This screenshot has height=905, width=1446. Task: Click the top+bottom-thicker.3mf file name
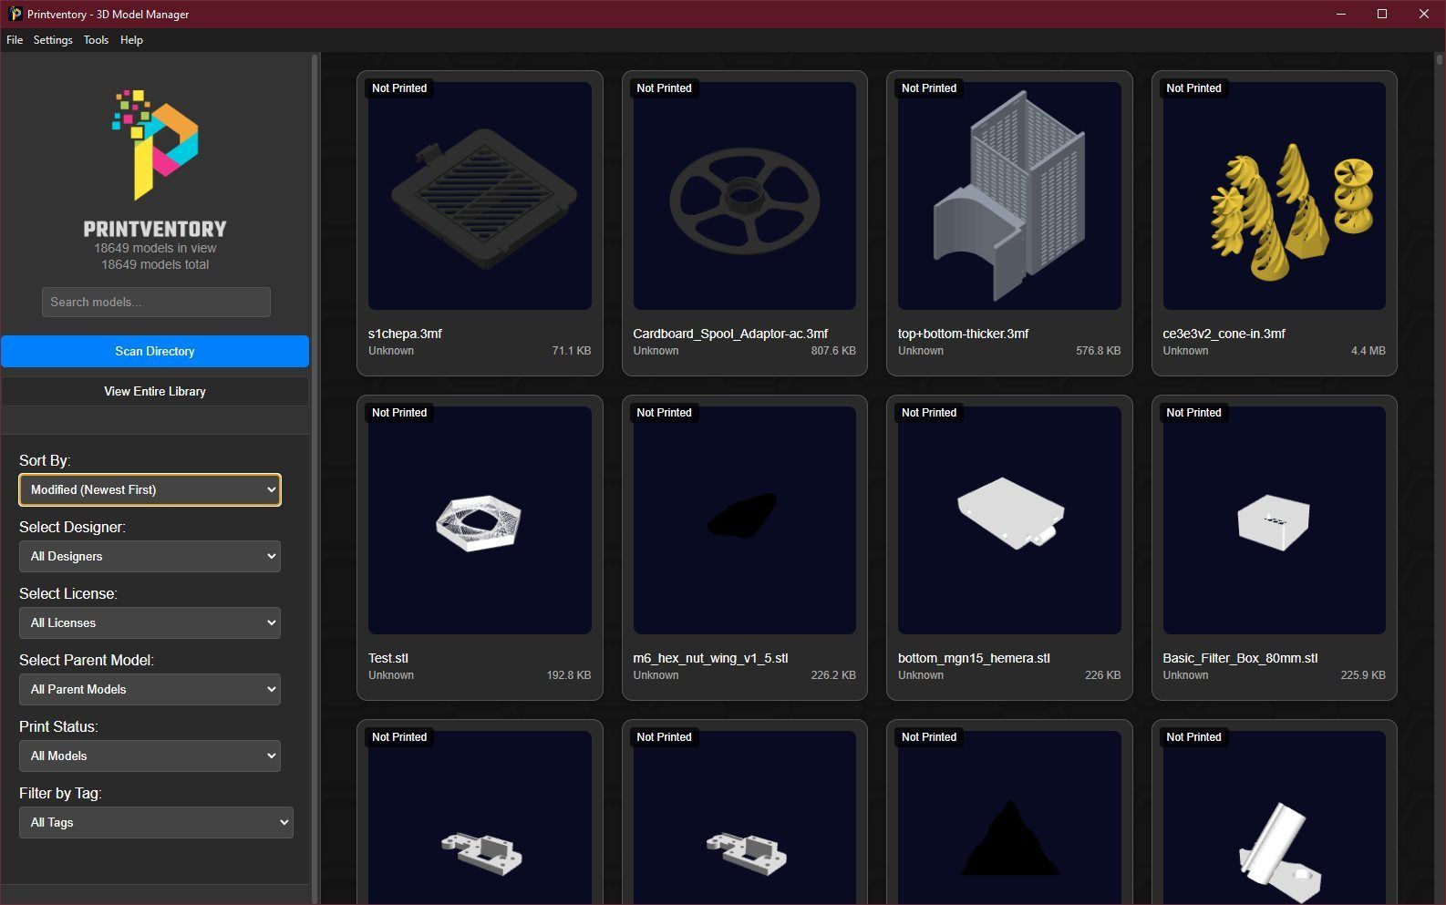963,334
